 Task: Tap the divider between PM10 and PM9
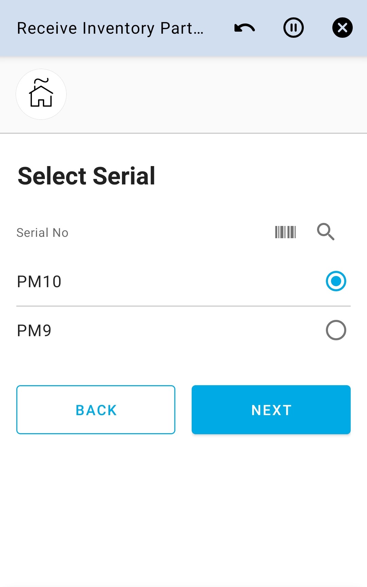click(x=183, y=306)
